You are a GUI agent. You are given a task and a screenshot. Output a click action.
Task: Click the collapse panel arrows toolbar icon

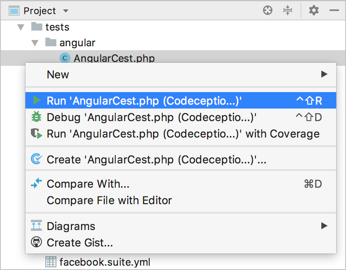pos(288,10)
